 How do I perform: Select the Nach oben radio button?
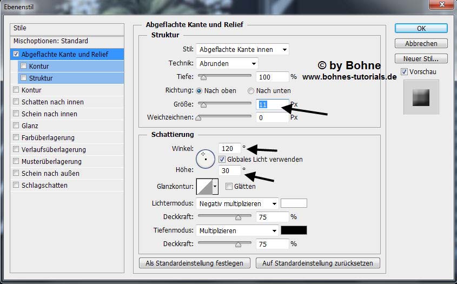tap(199, 91)
